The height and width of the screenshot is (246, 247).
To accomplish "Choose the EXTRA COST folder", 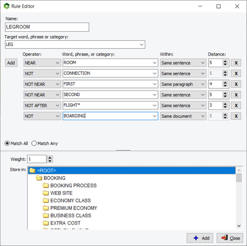I will coord(65,223).
